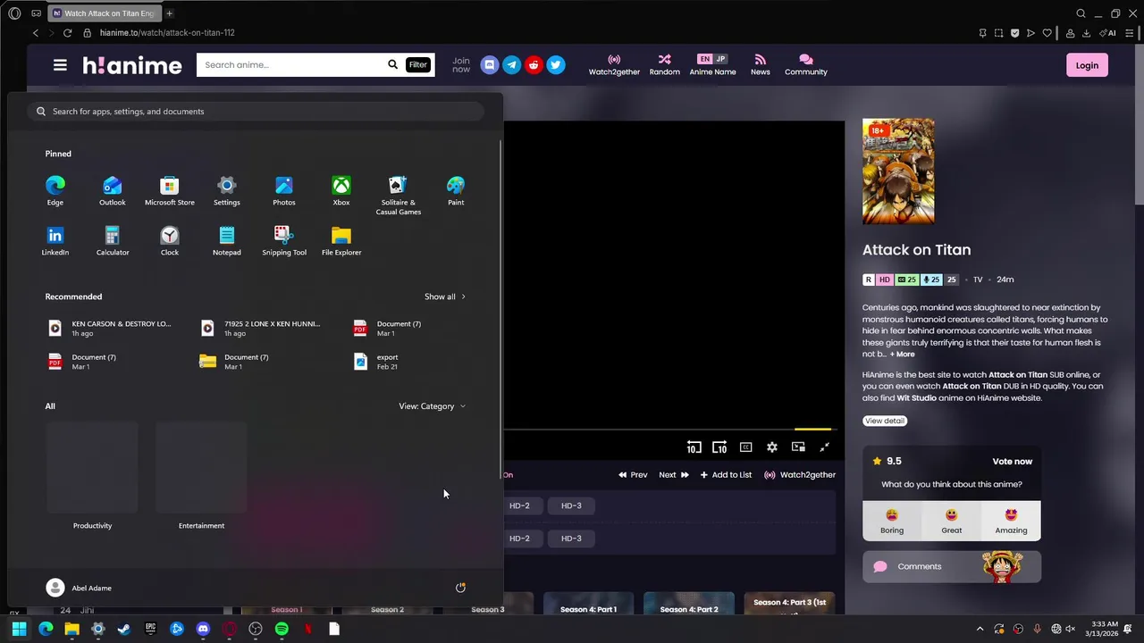
Task: Open Photos app from Start menu
Action: click(x=284, y=190)
